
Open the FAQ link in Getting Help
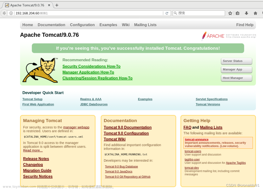(187, 127)
